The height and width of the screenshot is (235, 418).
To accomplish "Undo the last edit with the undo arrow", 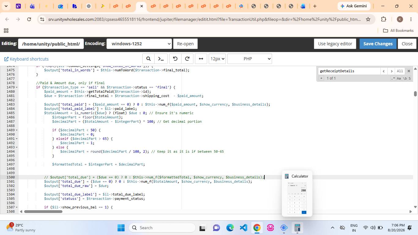I will 175,59.
